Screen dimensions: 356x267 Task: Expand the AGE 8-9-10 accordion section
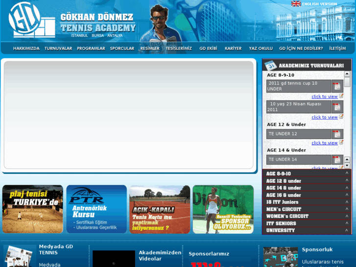coord(307,173)
